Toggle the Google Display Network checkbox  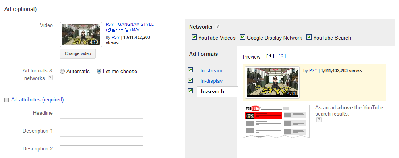coord(242,37)
